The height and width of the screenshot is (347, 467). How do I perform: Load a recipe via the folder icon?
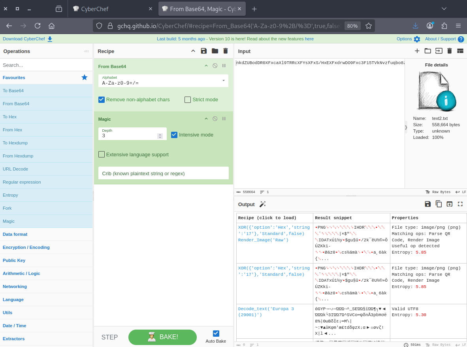(215, 51)
